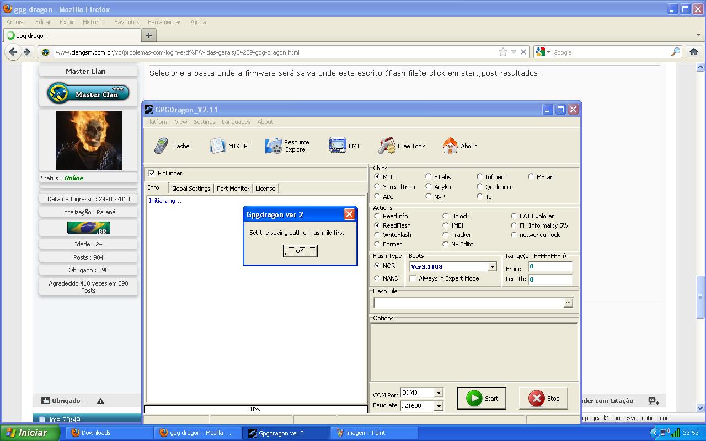706x441 pixels.
Task: Enable Always in Expert Mode
Action: (x=413, y=278)
